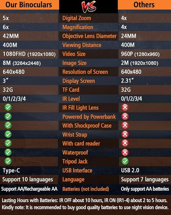Click the Batteries (not included) label

pos(85,189)
